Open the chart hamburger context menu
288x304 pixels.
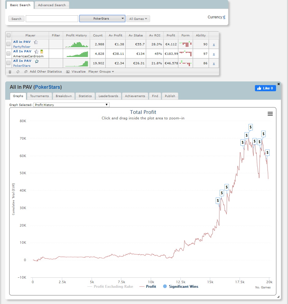tap(270, 114)
